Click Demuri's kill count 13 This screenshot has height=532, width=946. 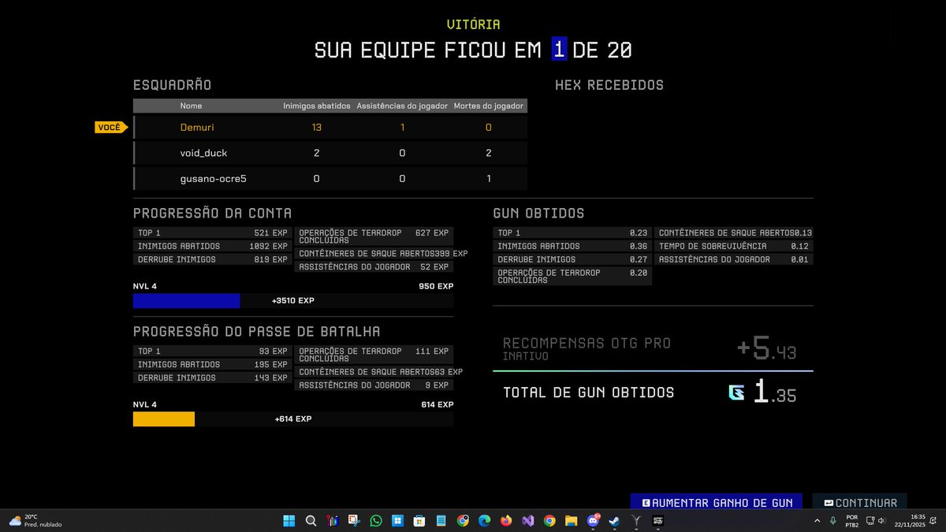point(316,127)
